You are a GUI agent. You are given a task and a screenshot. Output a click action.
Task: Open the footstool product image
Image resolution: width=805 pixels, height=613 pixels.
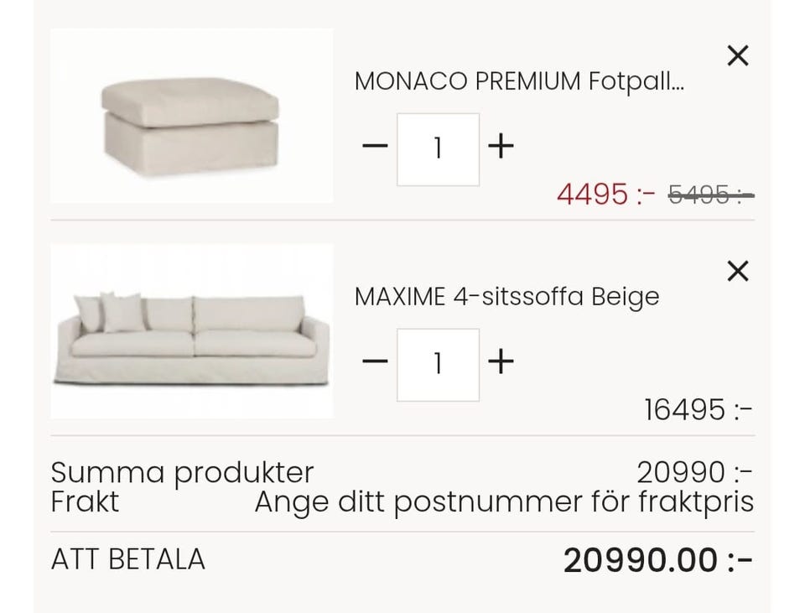[191, 116]
